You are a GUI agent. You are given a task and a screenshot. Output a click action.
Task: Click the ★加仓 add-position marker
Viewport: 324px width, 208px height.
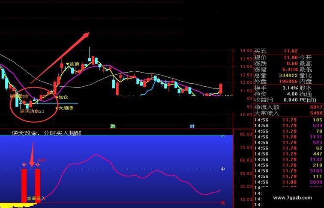click(62, 97)
